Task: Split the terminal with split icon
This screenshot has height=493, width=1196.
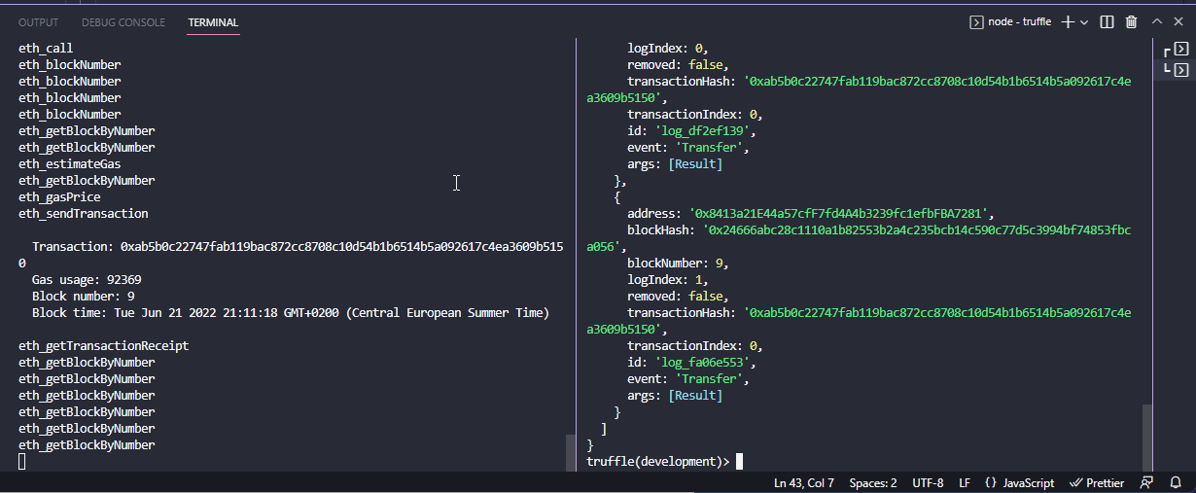Action: pyautogui.click(x=1107, y=21)
